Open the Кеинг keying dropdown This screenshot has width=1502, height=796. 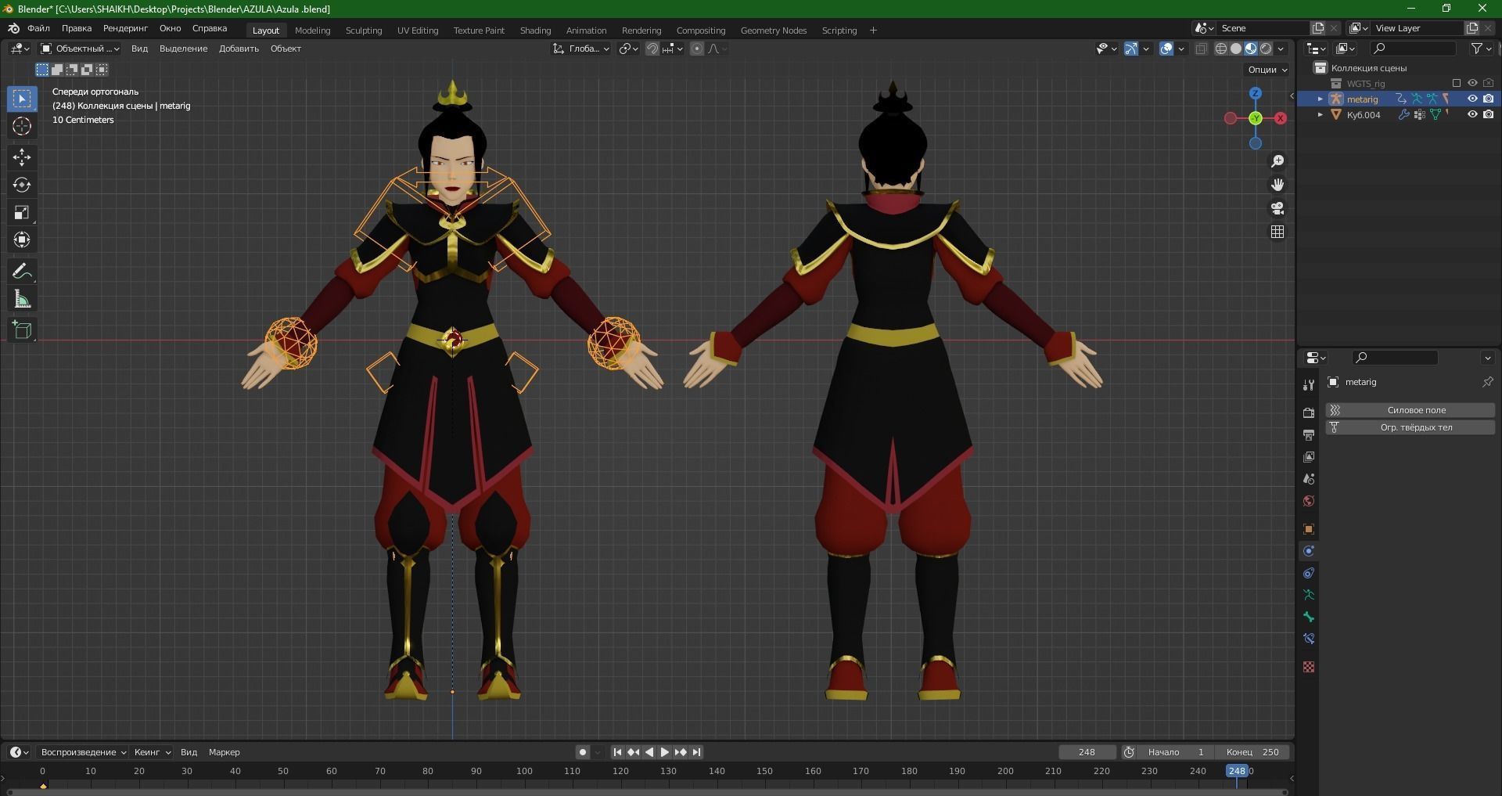click(152, 752)
